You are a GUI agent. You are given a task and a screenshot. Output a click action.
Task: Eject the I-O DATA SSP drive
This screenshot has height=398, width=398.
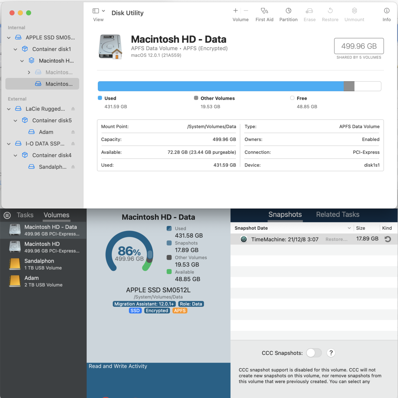[x=73, y=144]
